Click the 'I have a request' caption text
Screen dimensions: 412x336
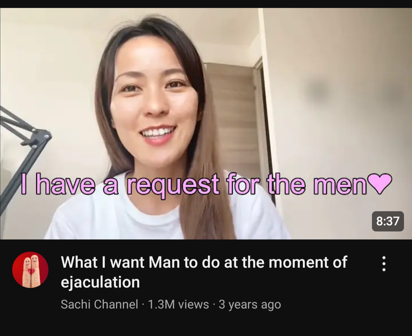pyautogui.click(x=120, y=185)
